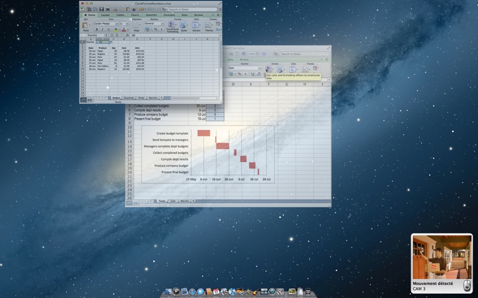Open Calendar from the Dock
Screen dimensions: 478x298
pyautogui.click(x=216, y=291)
